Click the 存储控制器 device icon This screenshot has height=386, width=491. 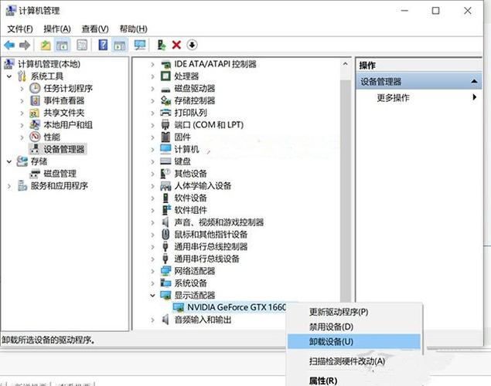165,100
